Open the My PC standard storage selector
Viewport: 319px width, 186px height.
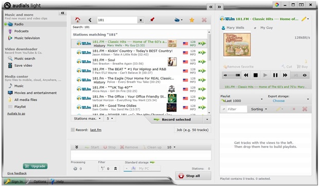[142, 169]
